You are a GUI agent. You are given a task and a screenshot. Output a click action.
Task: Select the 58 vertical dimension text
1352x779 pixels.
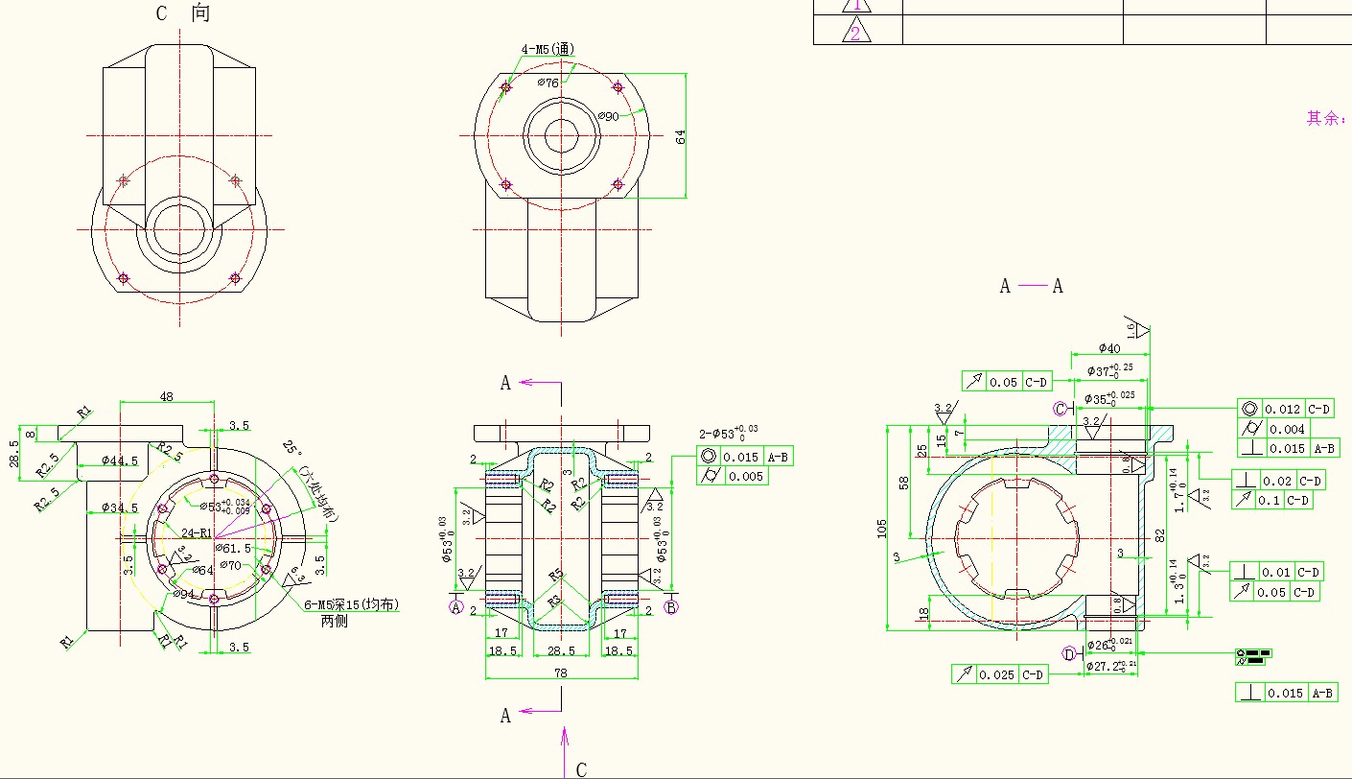coord(903,483)
